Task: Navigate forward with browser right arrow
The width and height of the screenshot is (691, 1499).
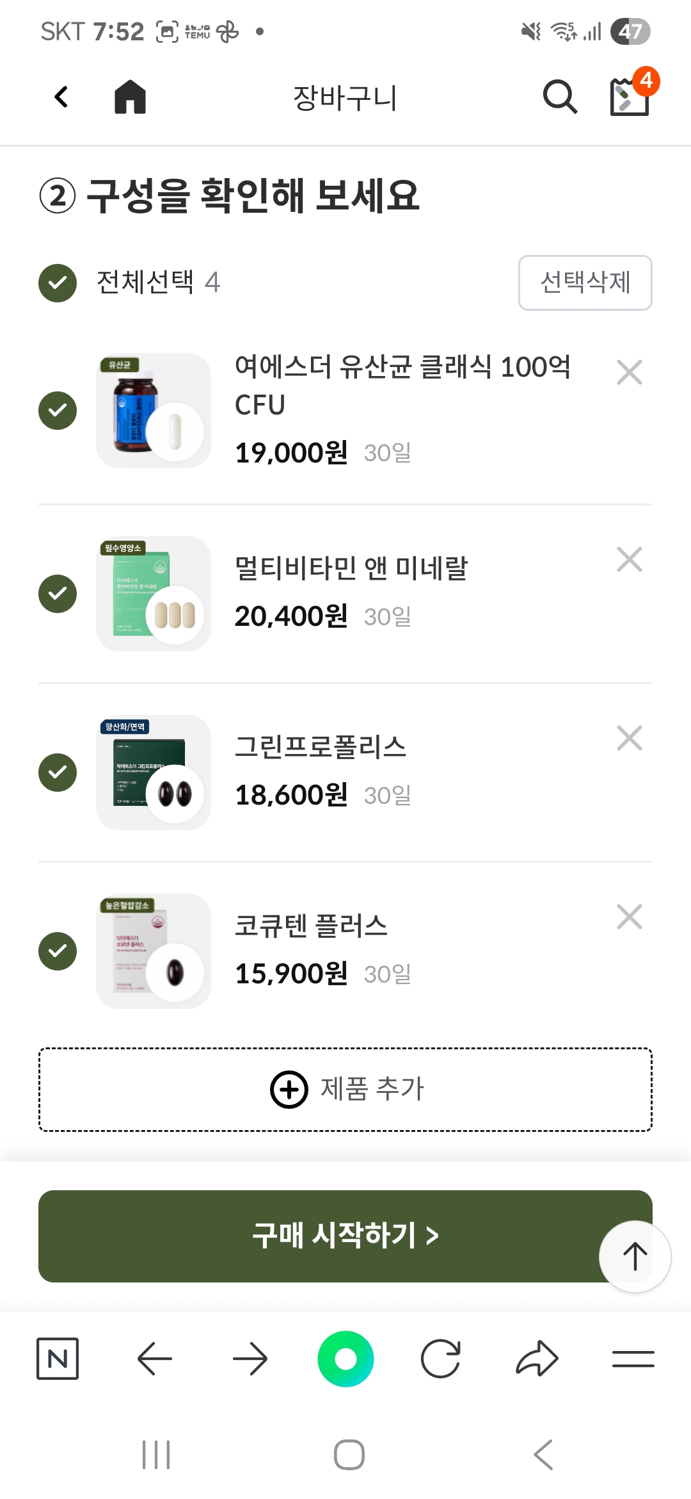Action: 250,1358
